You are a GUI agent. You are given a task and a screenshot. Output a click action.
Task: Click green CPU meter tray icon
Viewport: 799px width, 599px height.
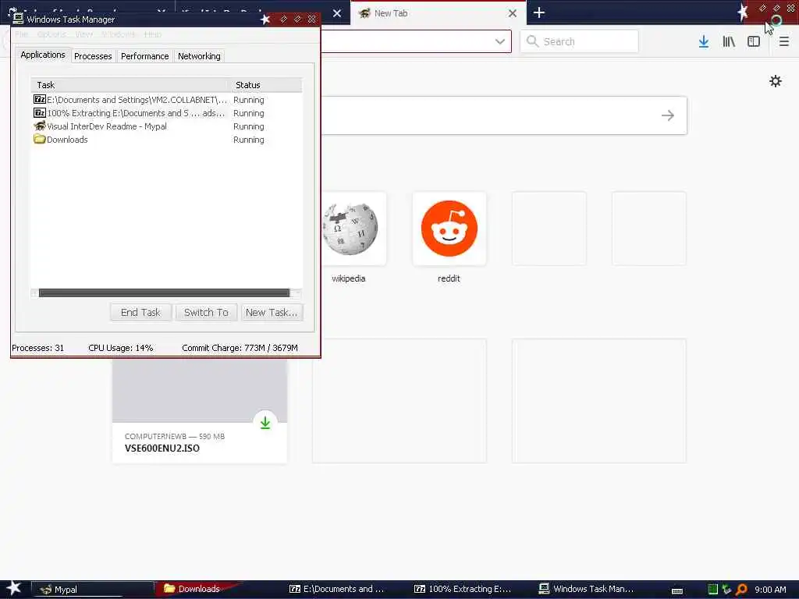coord(713,590)
